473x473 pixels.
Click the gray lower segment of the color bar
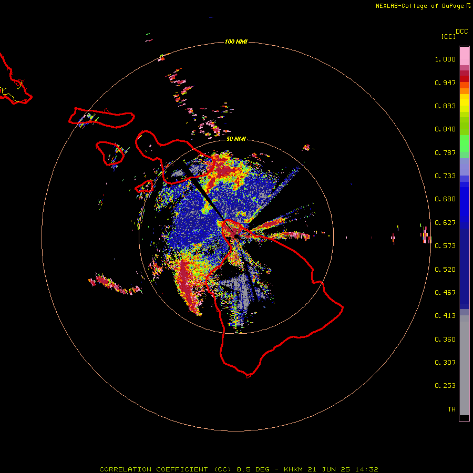[x=464, y=365]
